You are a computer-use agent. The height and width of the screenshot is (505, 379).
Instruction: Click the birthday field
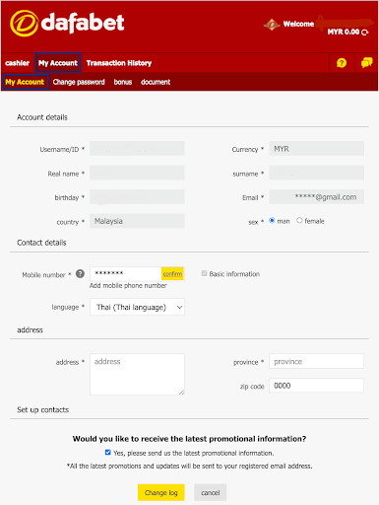[x=137, y=197]
